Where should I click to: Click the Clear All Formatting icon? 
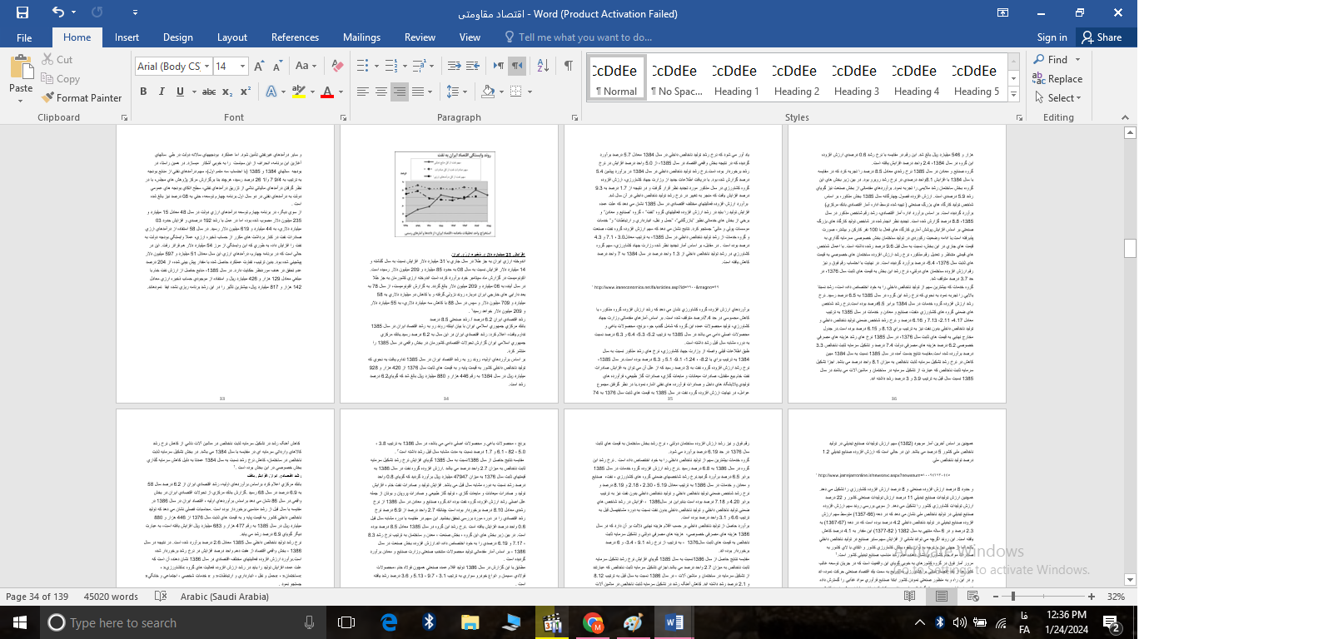(x=337, y=66)
